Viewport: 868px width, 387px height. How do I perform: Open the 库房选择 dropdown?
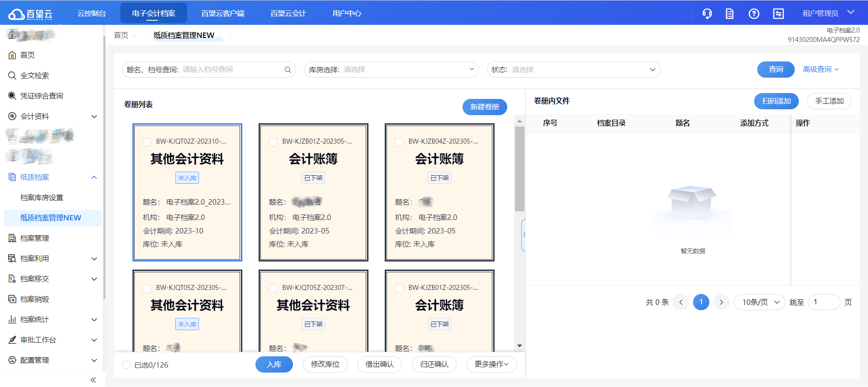pyautogui.click(x=392, y=70)
